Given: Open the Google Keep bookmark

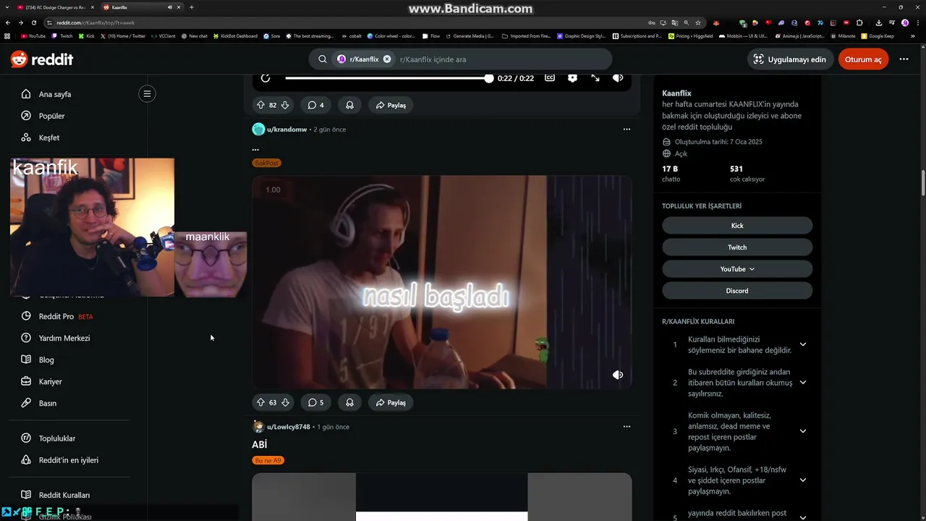Looking at the screenshot, I should pos(878,35).
